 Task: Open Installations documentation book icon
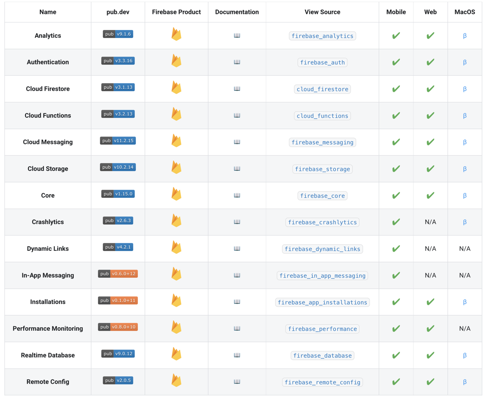coord(237,302)
